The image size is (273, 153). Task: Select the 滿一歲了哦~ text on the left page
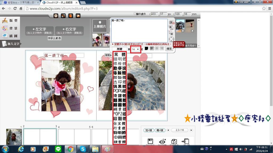[x=64, y=55]
